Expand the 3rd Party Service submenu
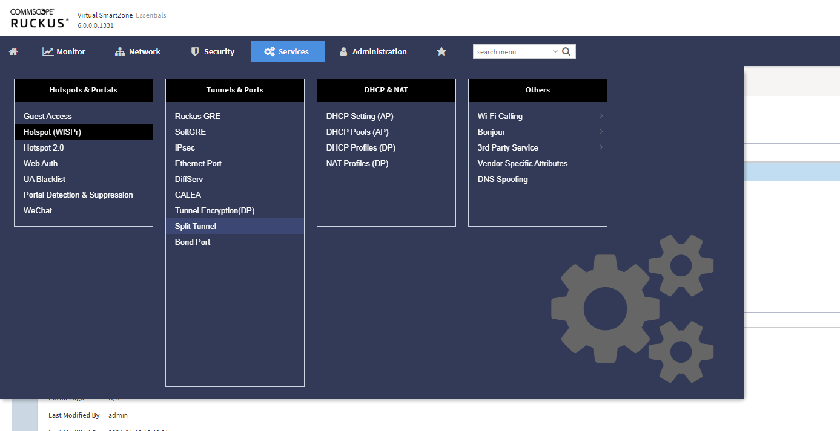This screenshot has width=840, height=431. [601, 147]
